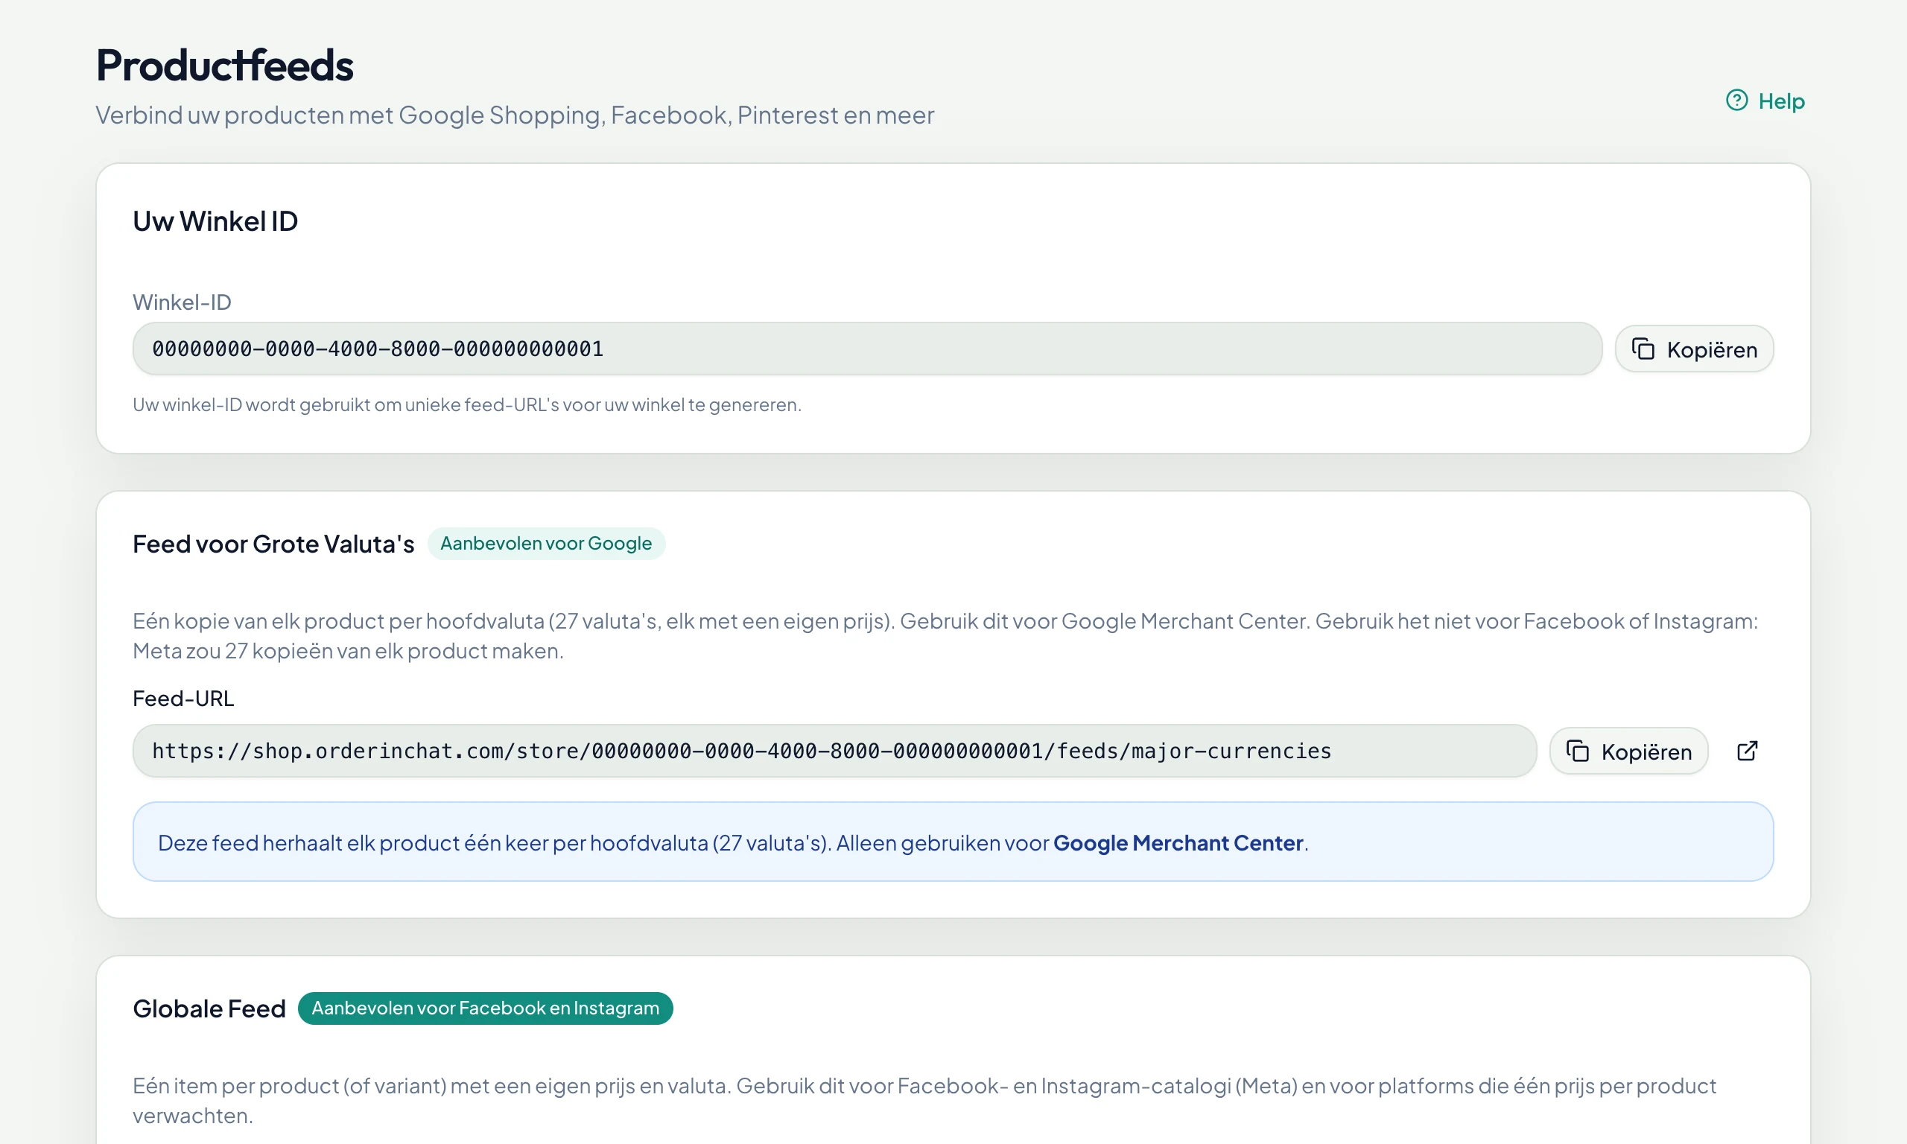Open the Help link
This screenshot has width=1907, height=1144.
(x=1765, y=101)
